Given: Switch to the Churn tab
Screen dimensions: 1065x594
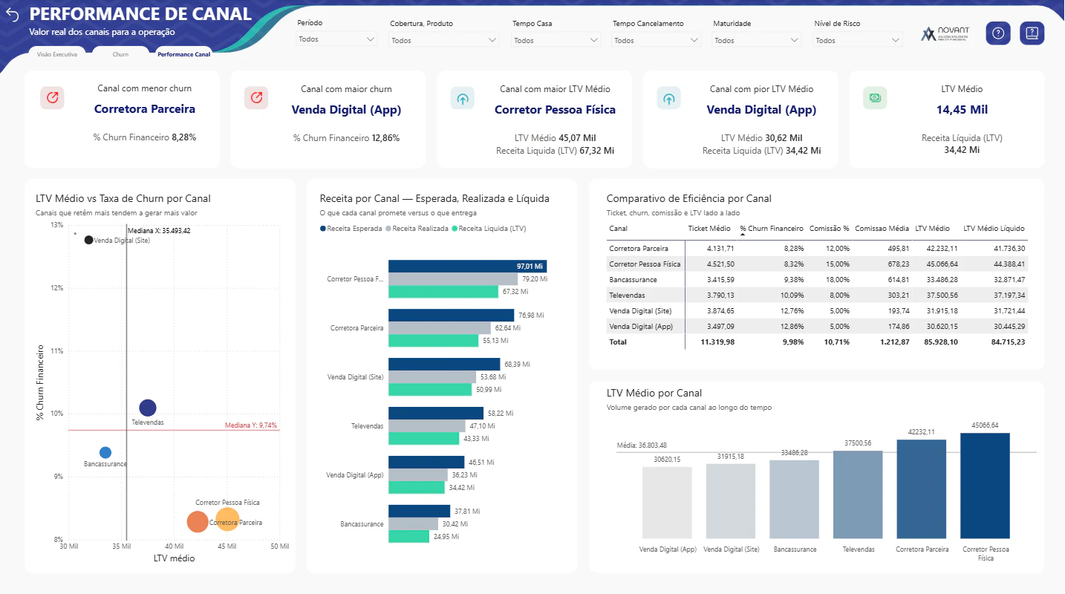Looking at the screenshot, I should coord(120,54).
